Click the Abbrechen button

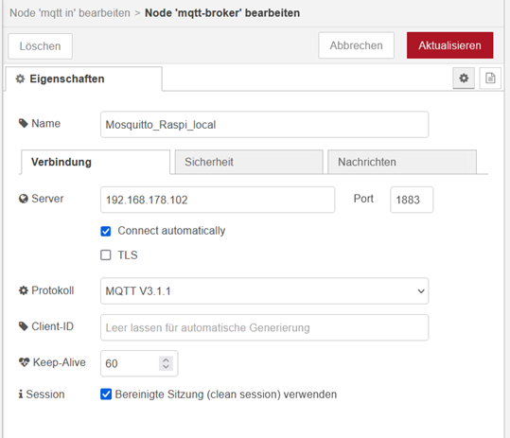point(356,45)
